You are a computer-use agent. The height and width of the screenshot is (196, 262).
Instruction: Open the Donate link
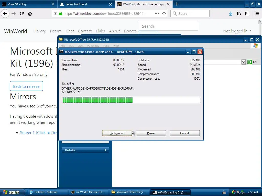coord(130,31)
